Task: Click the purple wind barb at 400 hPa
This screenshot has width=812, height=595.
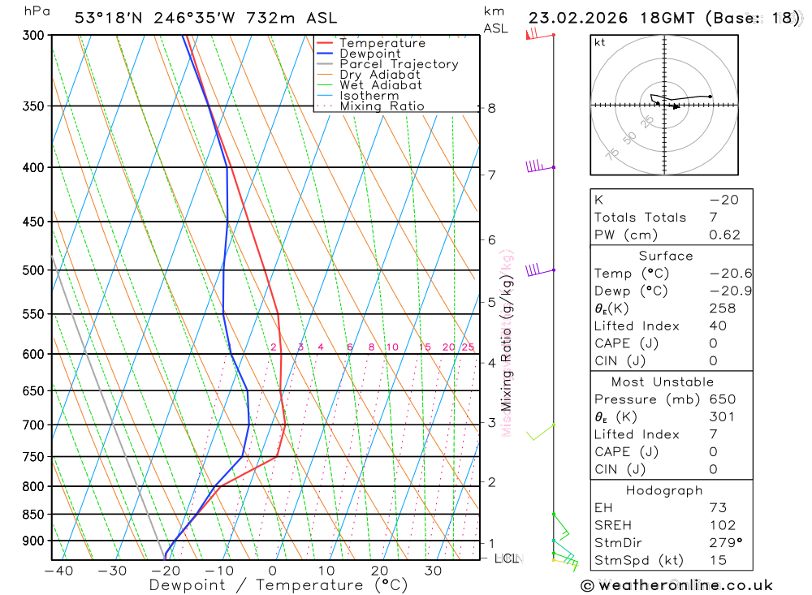Action: tap(540, 166)
